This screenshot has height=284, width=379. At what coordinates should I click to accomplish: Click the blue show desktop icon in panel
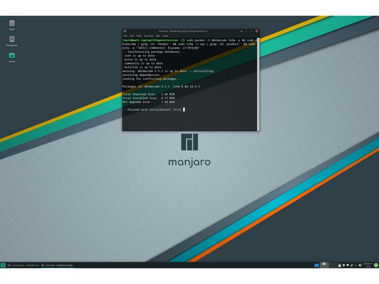[317, 265]
